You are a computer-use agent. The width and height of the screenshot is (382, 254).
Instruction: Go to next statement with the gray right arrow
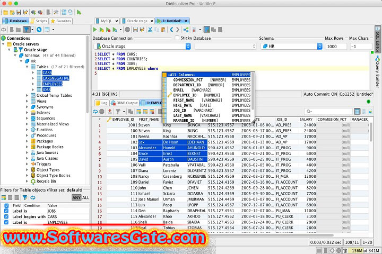[x=178, y=30]
